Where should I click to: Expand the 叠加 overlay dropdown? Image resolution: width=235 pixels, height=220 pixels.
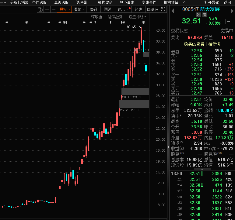point(79,9)
